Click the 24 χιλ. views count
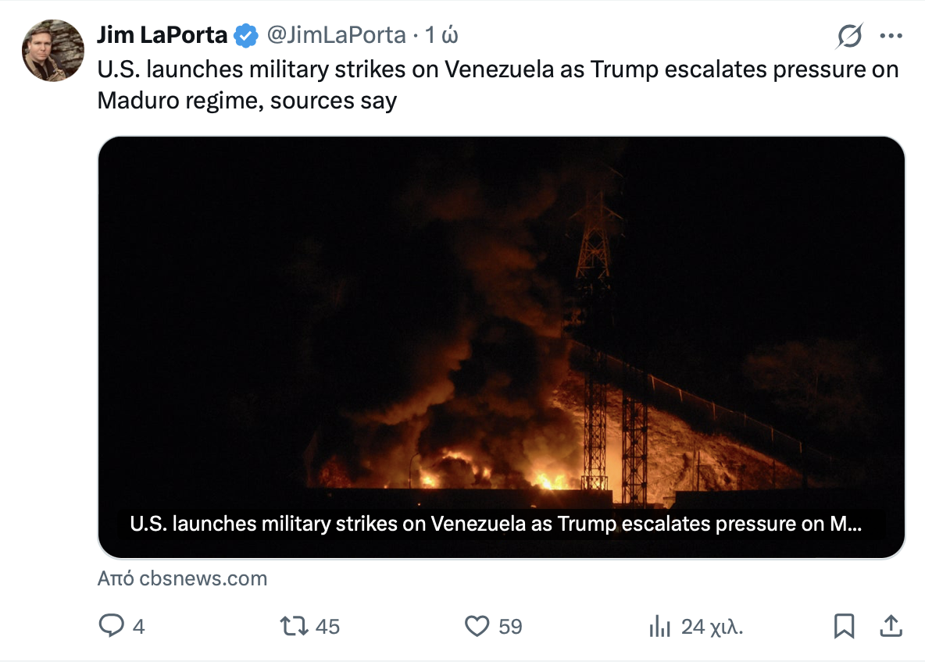This screenshot has height=665, width=925. click(x=712, y=626)
